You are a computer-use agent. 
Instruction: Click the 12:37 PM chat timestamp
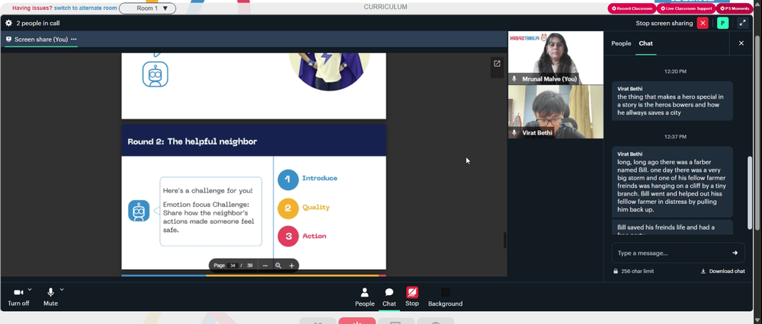[675, 137]
